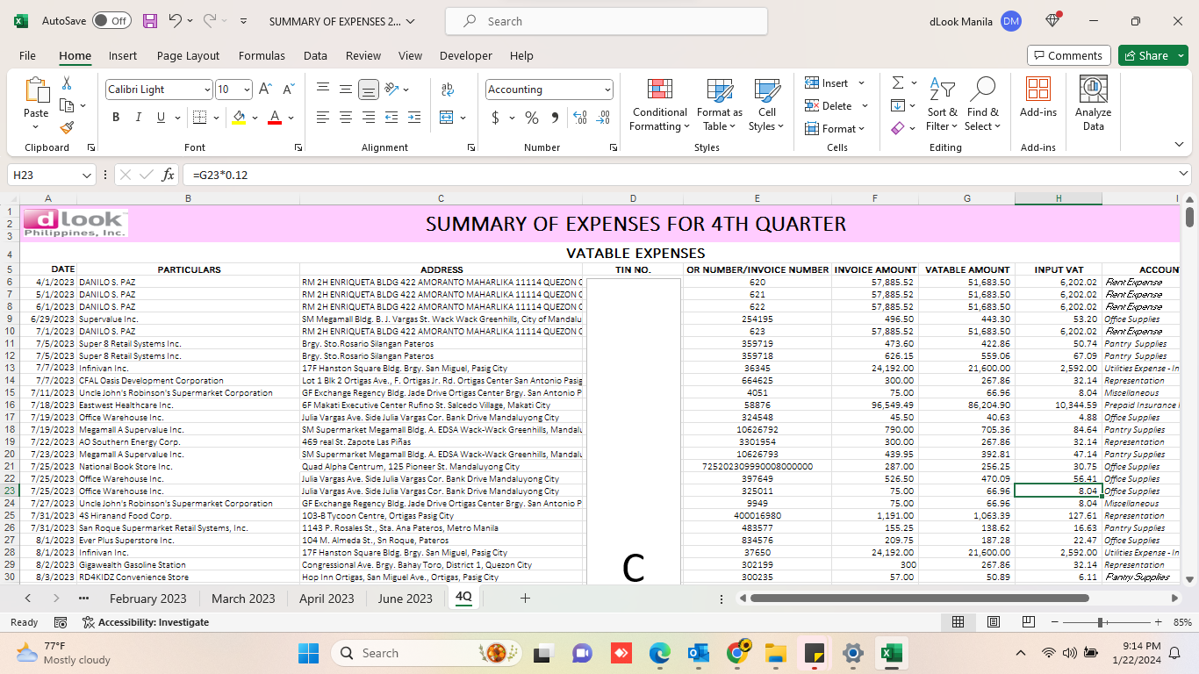Switch to Page Break Preview view
The image size is (1199, 674).
click(1029, 622)
